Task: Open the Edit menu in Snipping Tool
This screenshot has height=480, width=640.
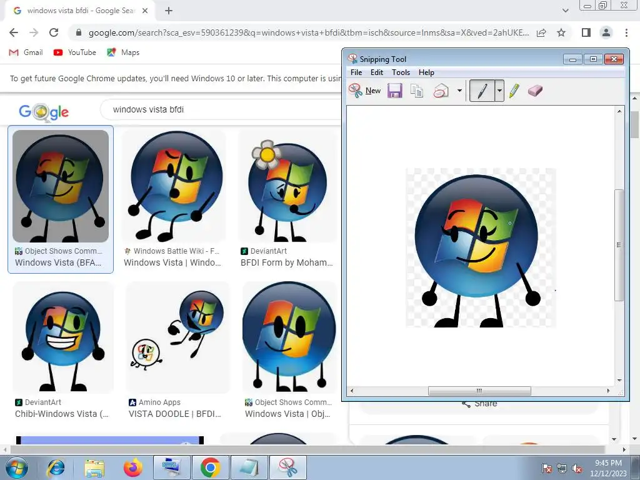Action: (x=377, y=72)
